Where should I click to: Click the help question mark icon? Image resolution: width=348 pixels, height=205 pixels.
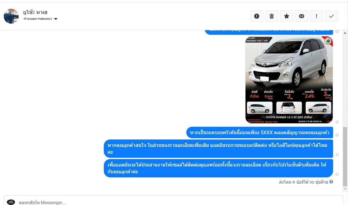[331, 182]
